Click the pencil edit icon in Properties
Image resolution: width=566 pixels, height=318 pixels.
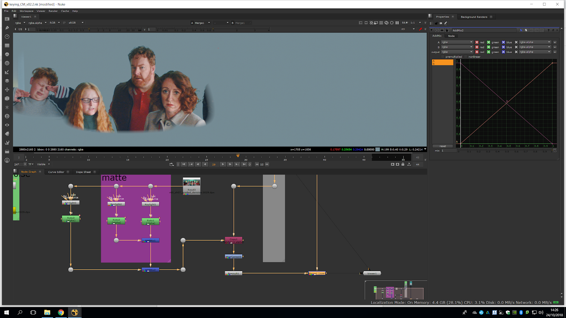446,23
